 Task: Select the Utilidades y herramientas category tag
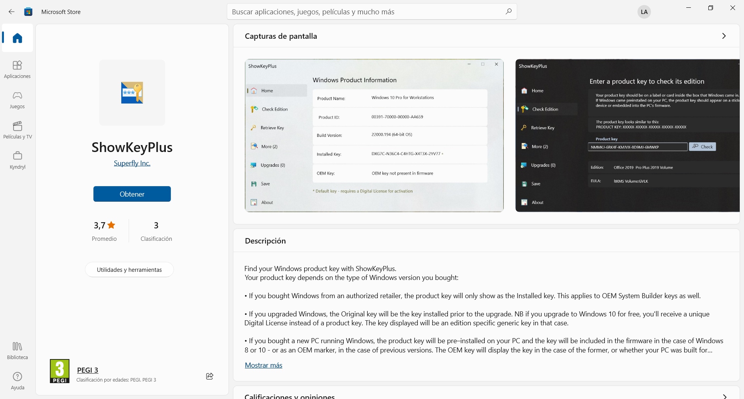[x=129, y=270]
